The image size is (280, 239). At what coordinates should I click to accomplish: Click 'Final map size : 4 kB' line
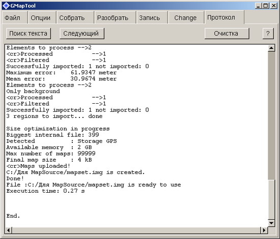pyautogui.click(x=49, y=160)
